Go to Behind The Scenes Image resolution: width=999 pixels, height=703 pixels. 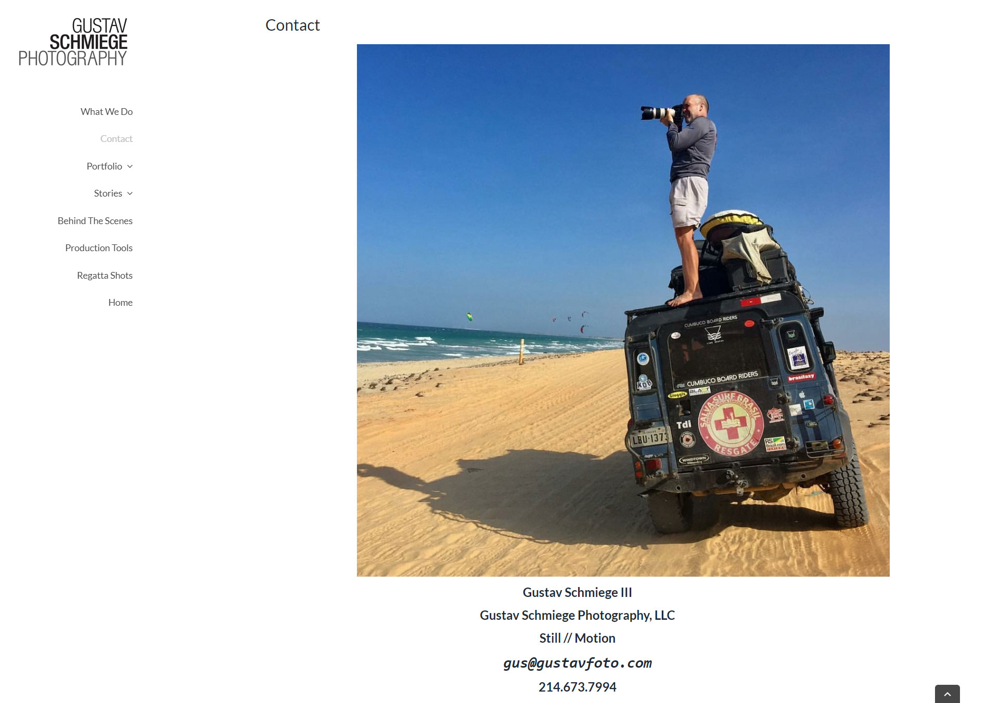point(95,221)
